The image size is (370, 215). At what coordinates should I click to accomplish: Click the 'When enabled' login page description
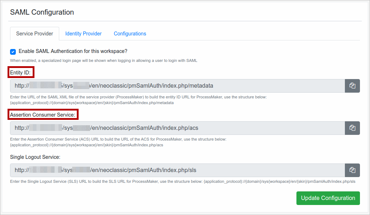[103, 60]
